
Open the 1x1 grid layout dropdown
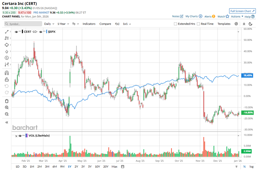127,24
